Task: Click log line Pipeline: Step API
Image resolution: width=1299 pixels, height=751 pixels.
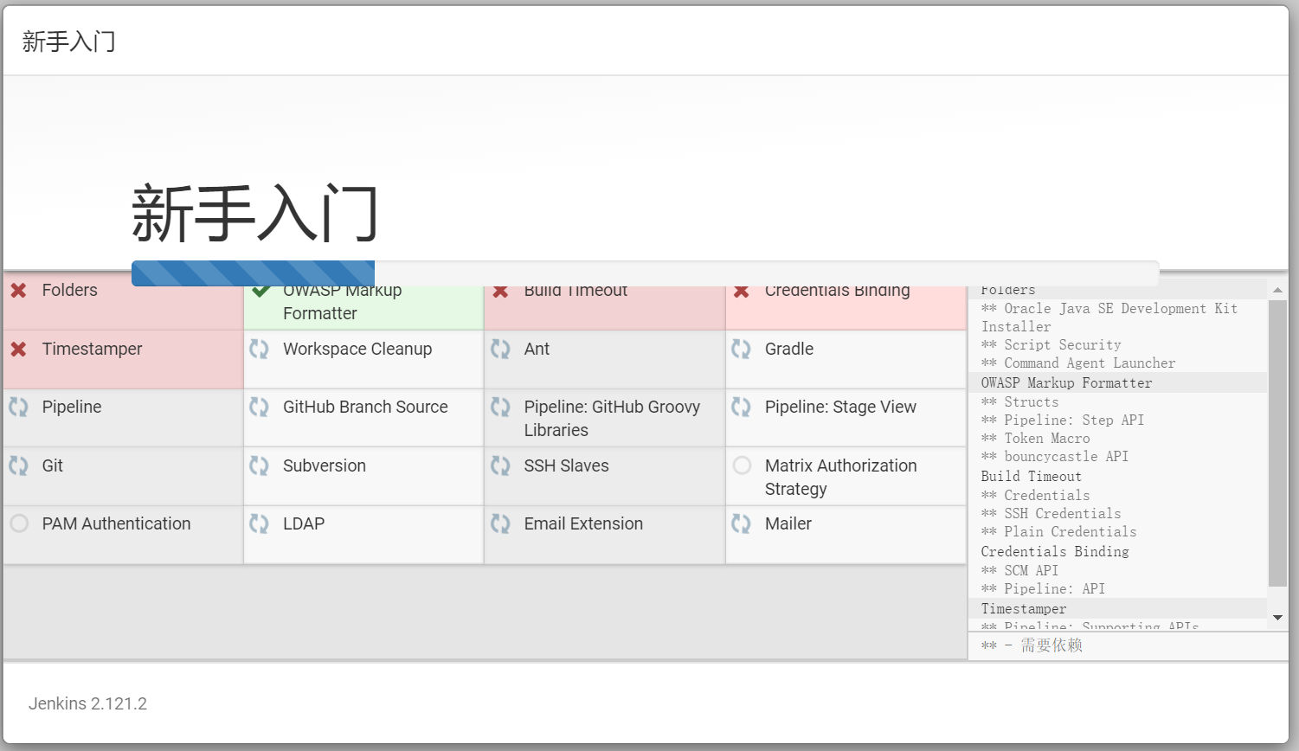Action: pos(1063,420)
